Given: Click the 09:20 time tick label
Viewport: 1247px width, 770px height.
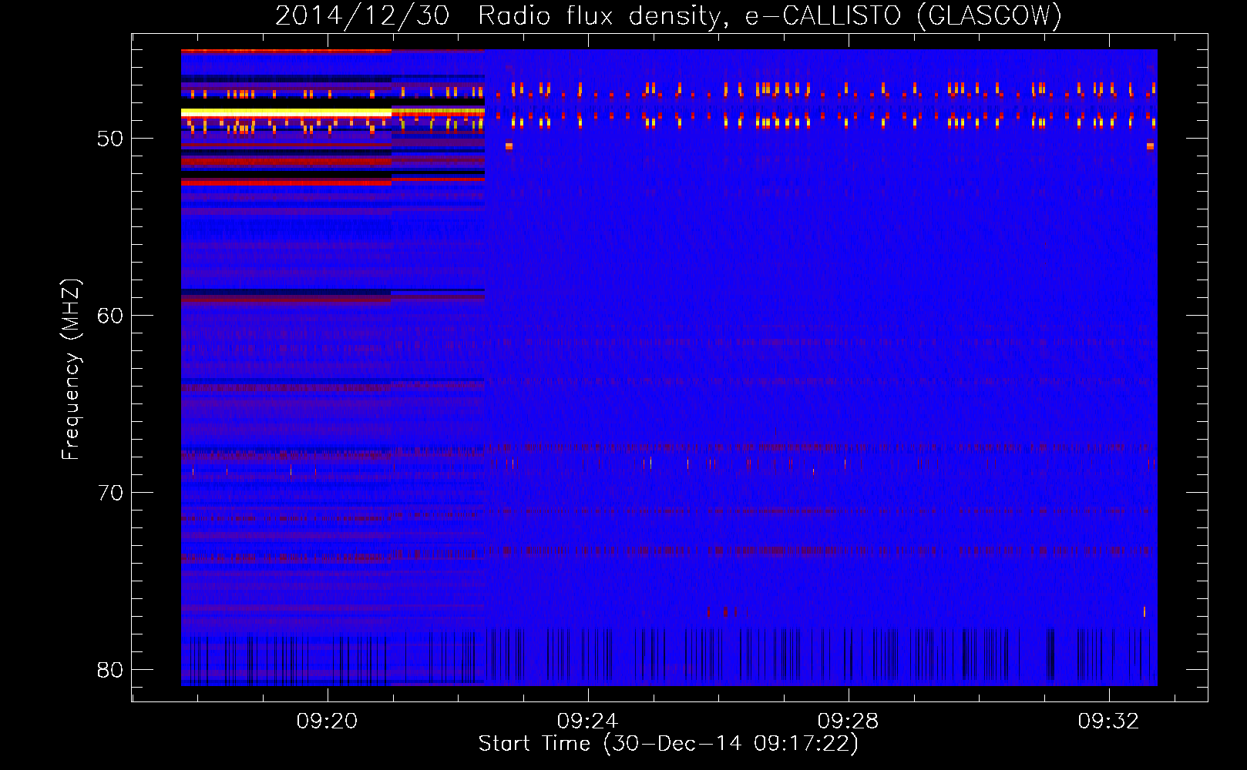Looking at the screenshot, I should pos(328,721).
